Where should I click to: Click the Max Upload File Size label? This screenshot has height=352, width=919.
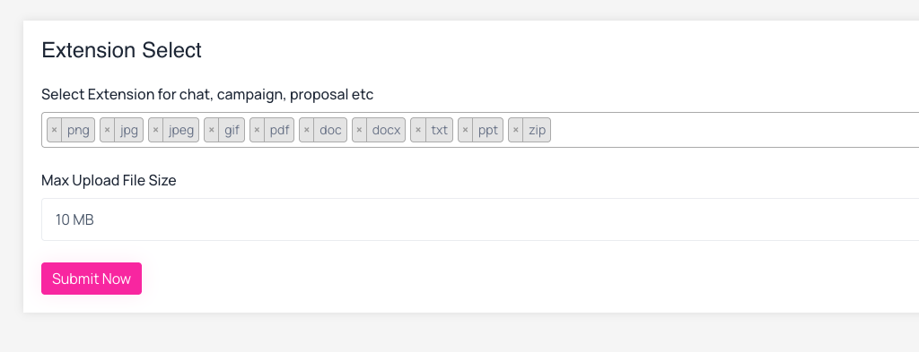tap(109, 180)
